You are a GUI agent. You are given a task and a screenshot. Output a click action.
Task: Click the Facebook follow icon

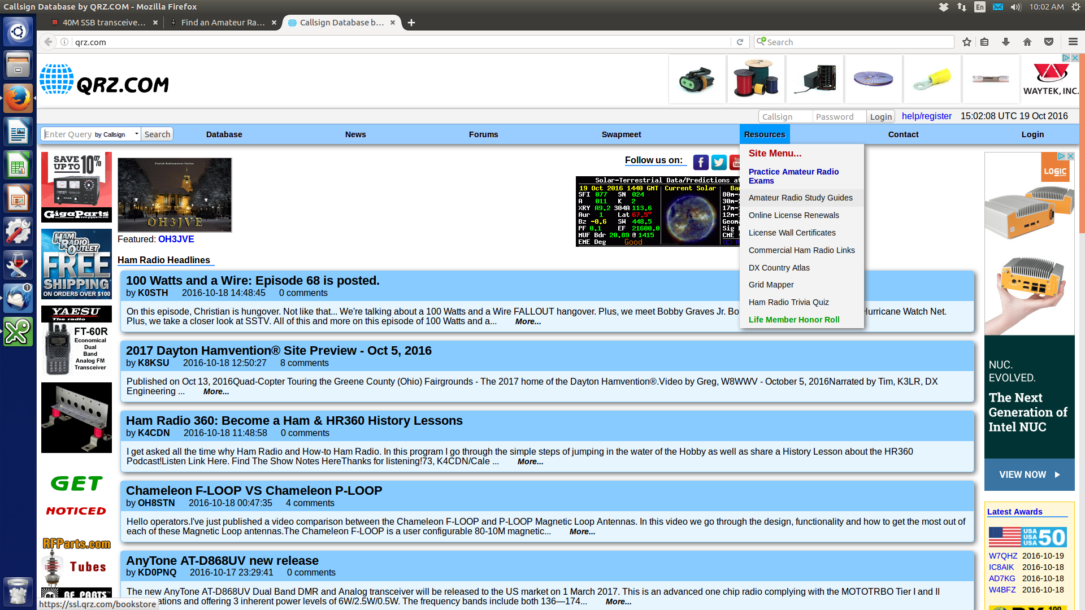pyautogui.click(x=701, y=163)
